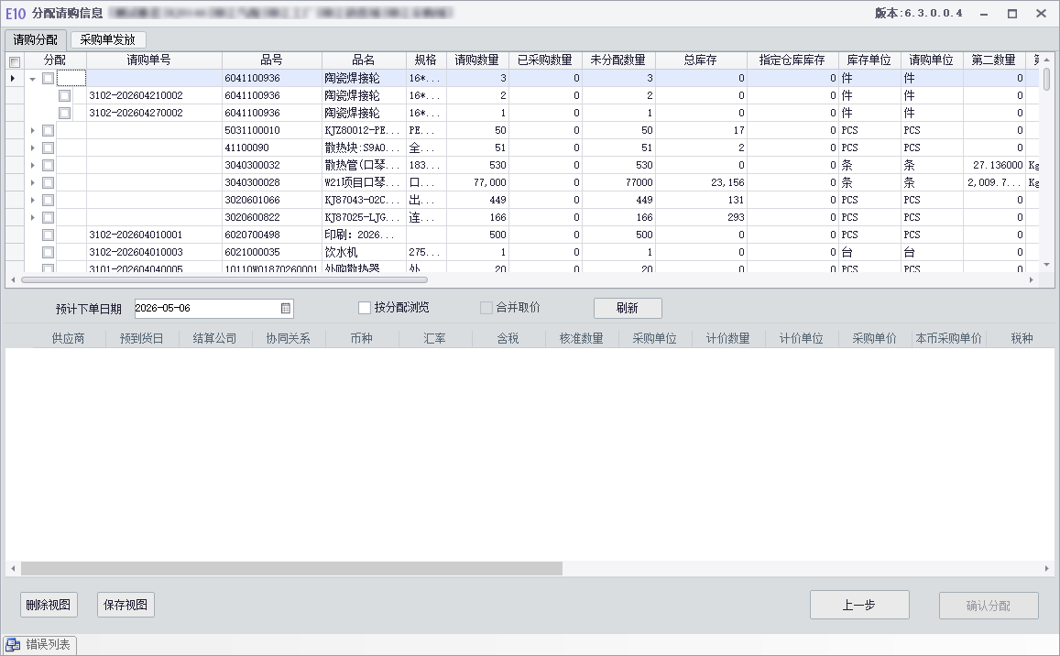Open calendar picker in 预计下单日期 field
The image size is (1060, 656).
pyautogui.click(x=285, y=309)
